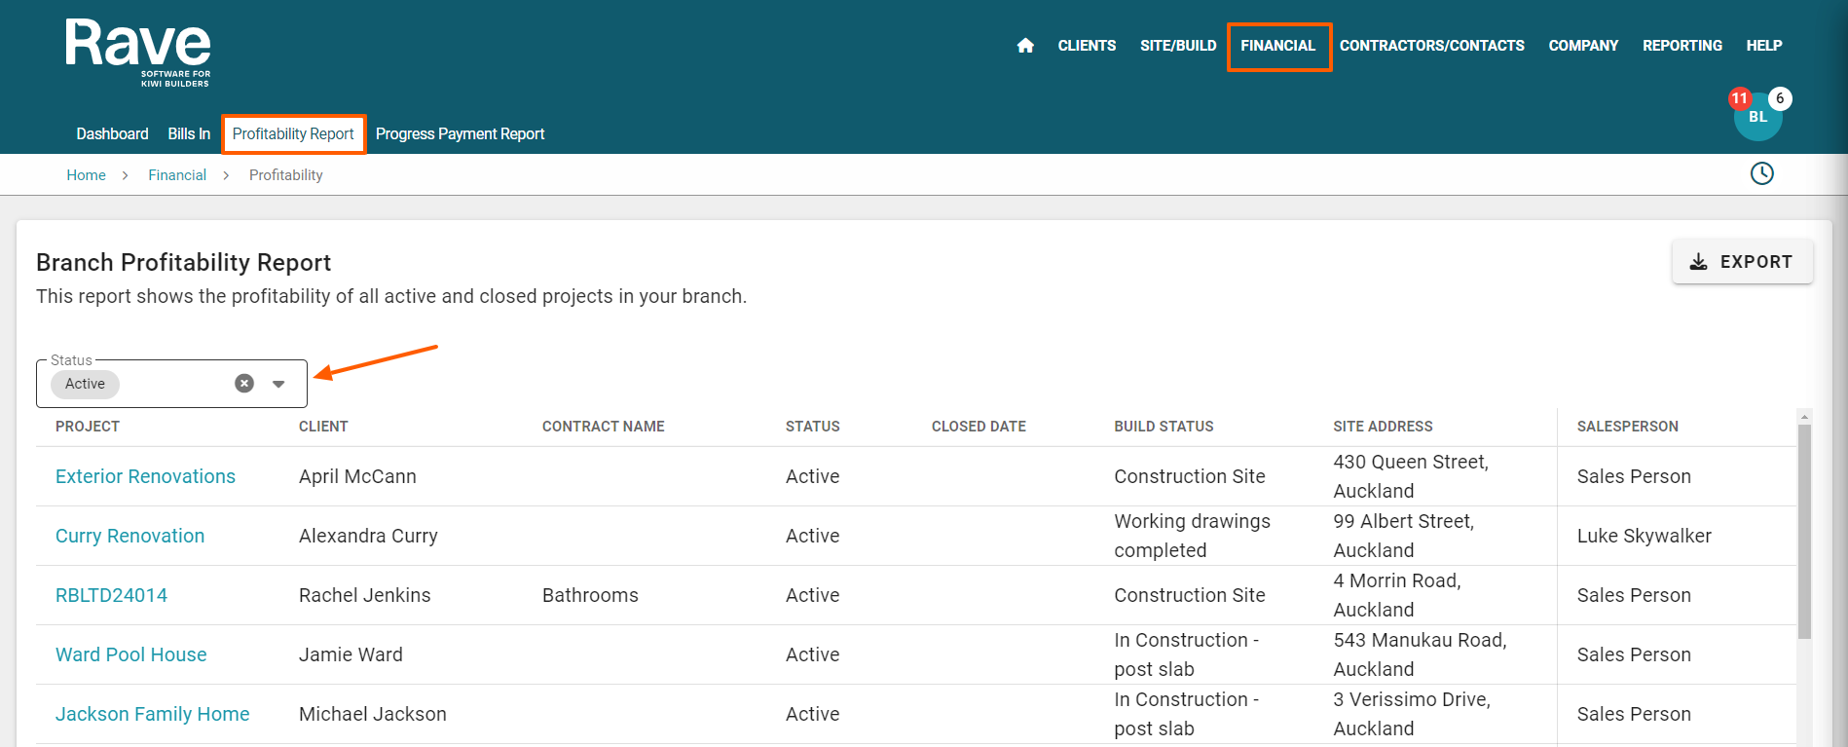Viewport: 1848px width, 747px height.
Task: Open the clock history icon
Action: pos(1762,173)
